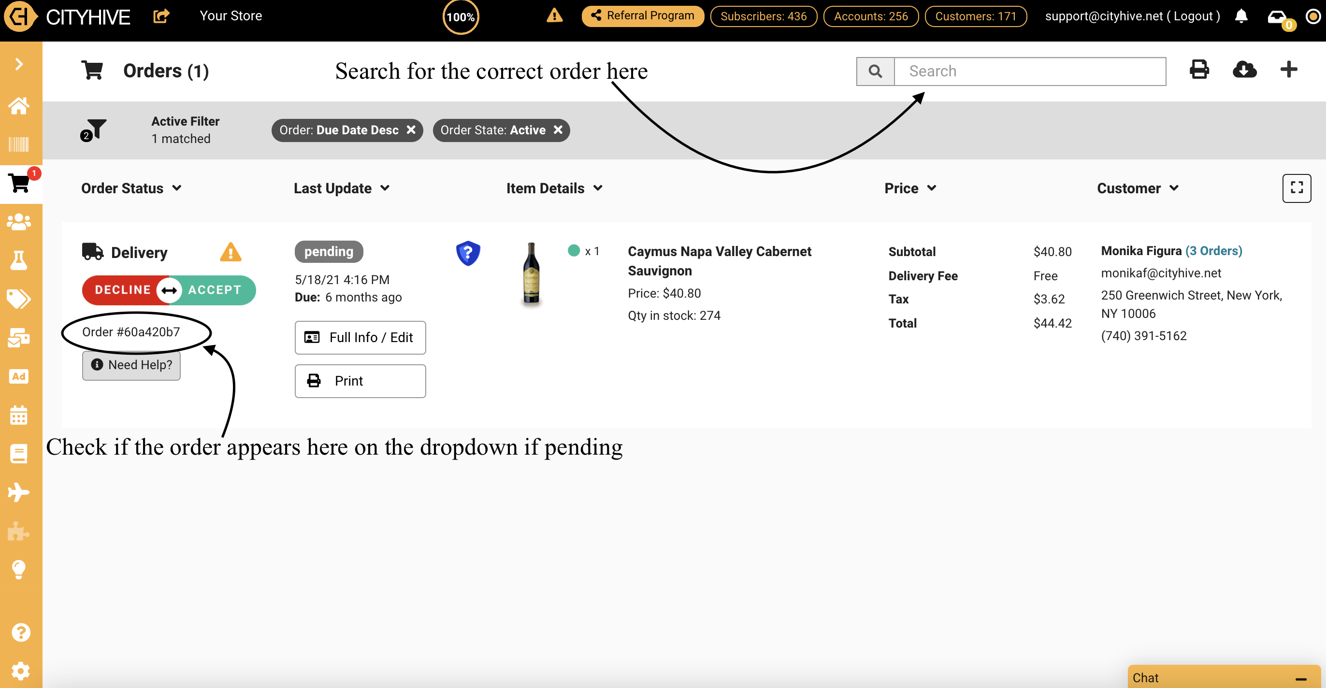Open the barcode inventory section
The height and width of the screenshot is (688, 1326).
point(19,144)
